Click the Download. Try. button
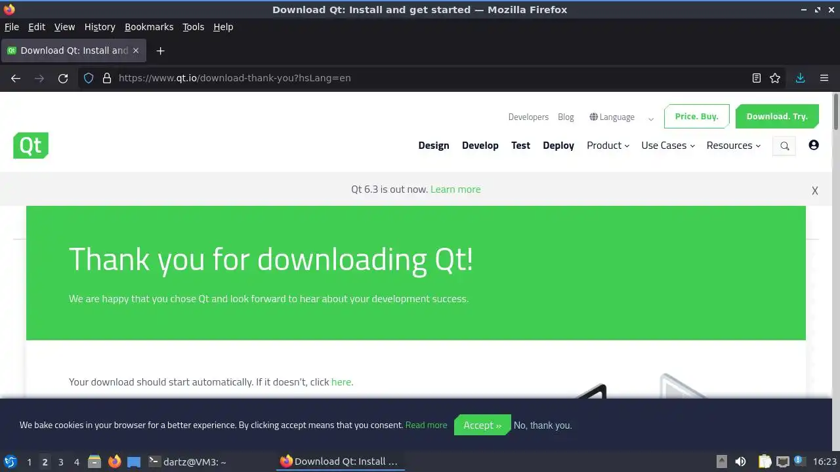840x472 pixels. 777,117
